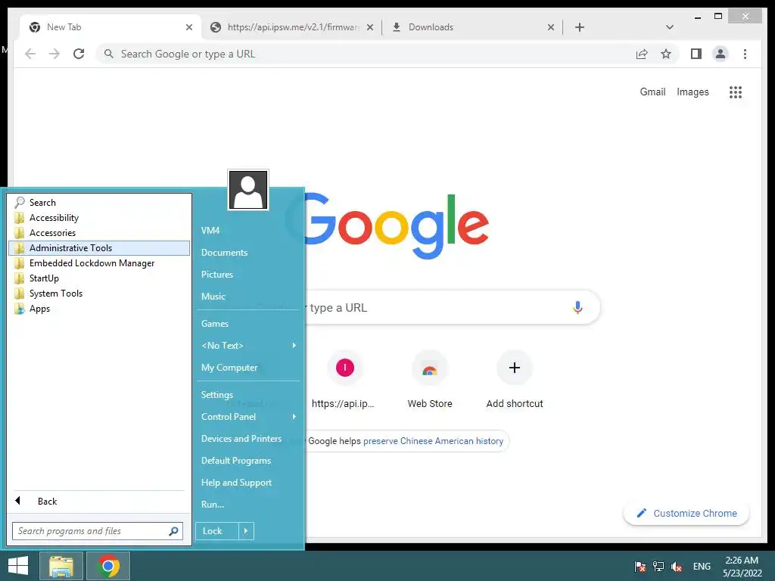Open the https://api.ip... shortcut tile
This screenshot has width=775, height=581.
tap(344, 380)
